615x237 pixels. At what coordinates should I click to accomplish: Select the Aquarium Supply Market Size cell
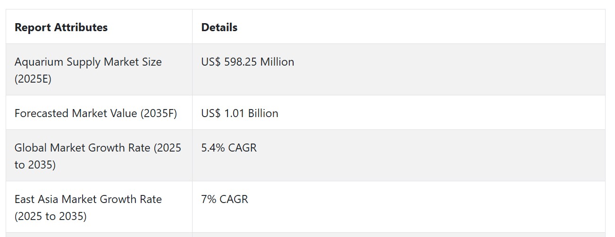point(99,70)
